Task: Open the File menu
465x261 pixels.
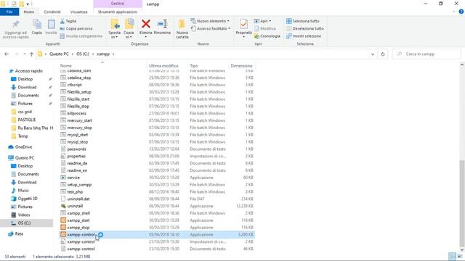Action: click(9, 12)
